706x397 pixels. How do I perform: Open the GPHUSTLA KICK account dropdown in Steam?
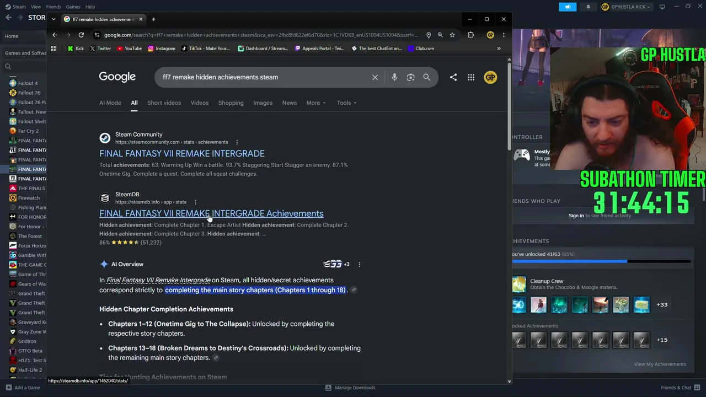[x=625, y=7]
